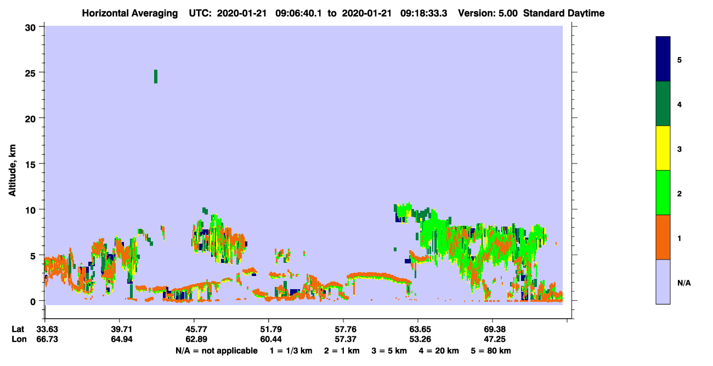The image size is (713, 366).
Task: Click the y-axis tick label '10'
Action: point(32,210)
